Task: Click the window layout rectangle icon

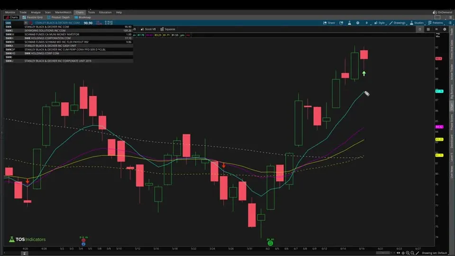Action: pos(437,18)
